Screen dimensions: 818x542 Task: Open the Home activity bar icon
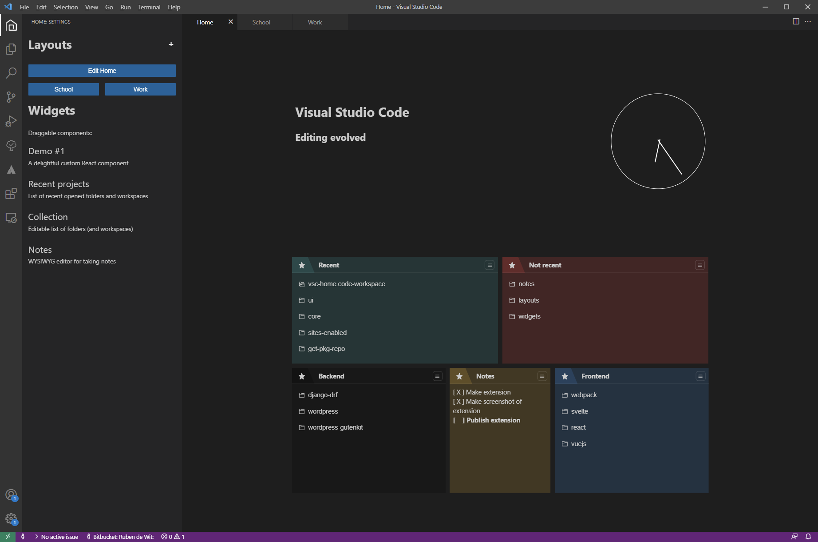11,25
